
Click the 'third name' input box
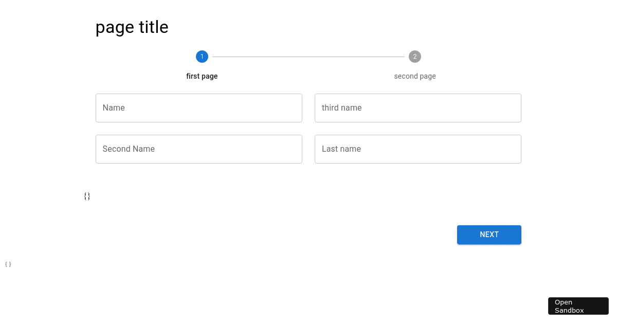(418, 108)
